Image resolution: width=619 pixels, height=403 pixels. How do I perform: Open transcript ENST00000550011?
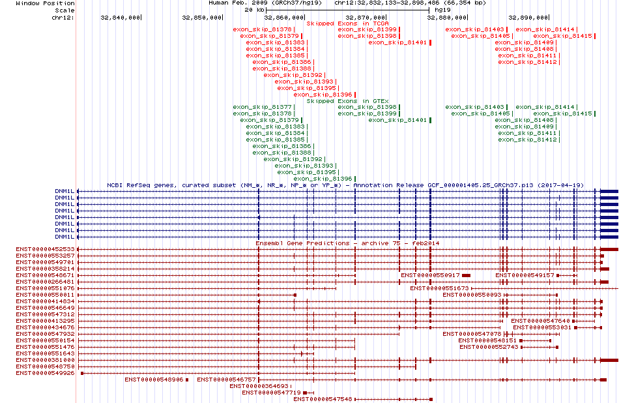(x=45, y=295)
